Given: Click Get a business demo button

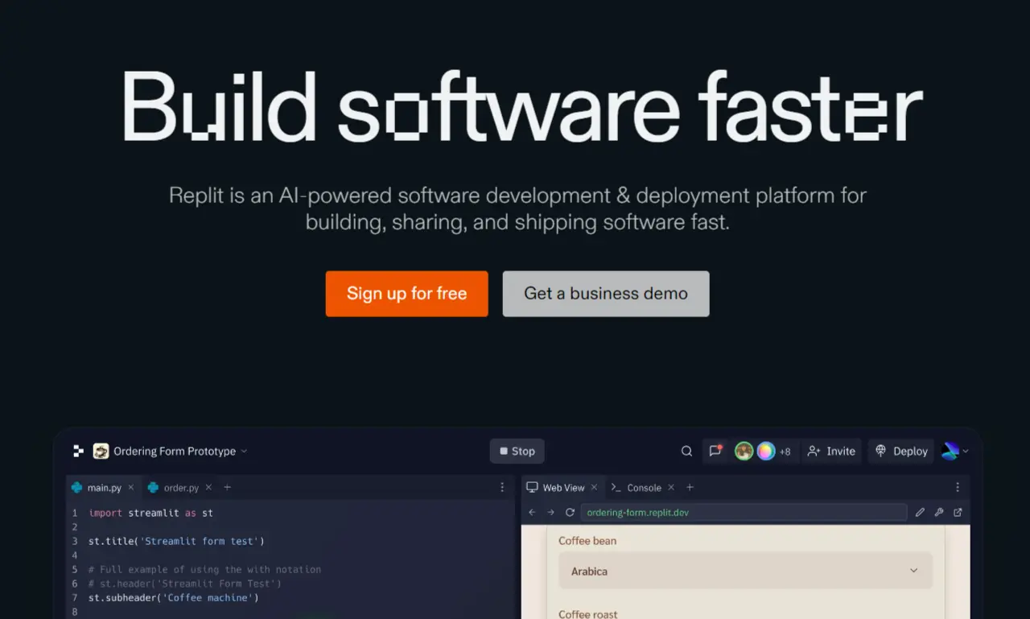Looking at the screenshot, I should [606, 294].
